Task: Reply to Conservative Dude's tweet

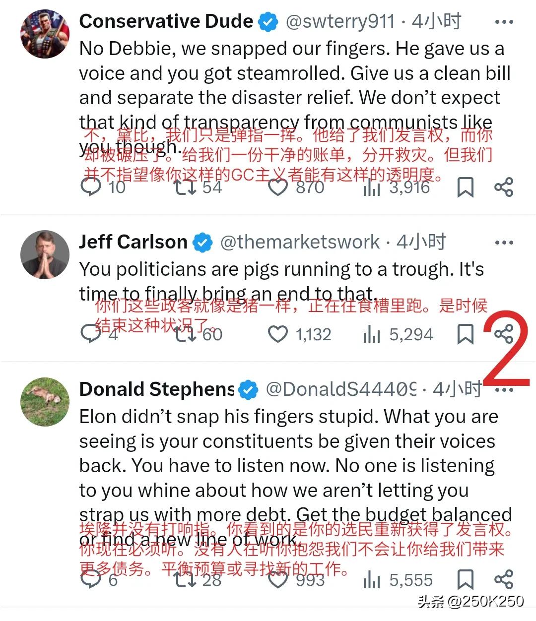Action: pyautogui.click(x=91, y=187)
